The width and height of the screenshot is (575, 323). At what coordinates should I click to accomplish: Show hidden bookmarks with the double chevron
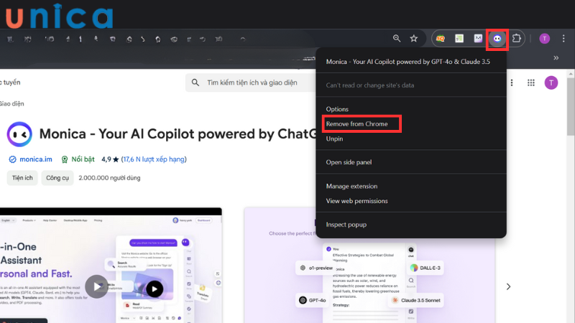[x=556, y=58]
